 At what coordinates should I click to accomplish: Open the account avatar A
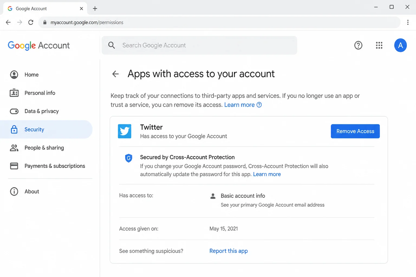tap(400, 45)
